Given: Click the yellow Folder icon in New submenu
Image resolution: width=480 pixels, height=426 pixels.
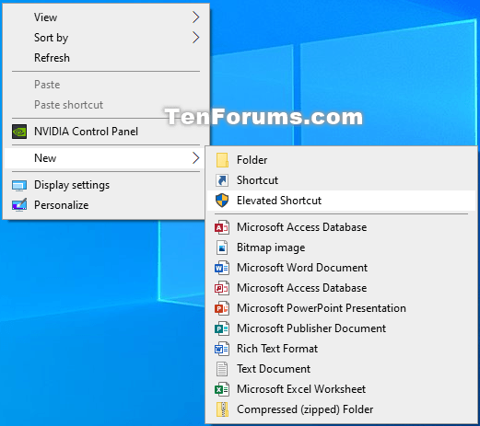Looking at the screenshot, I should [222, 160].
